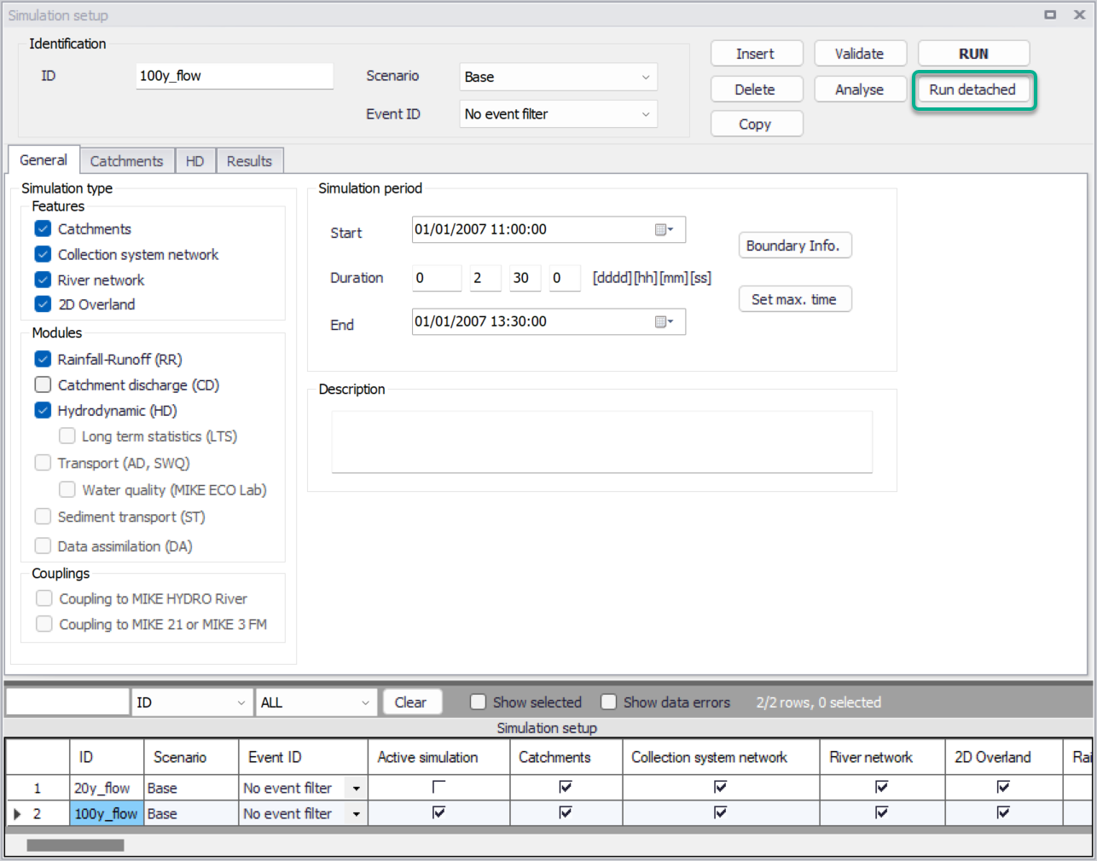Switch to the Catchments tab
Screen dimensions: 1097x861
[126, 161]
